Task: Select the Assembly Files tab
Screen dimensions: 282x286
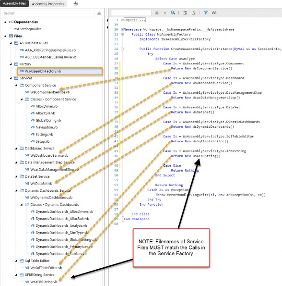Action: pos(14,3)
